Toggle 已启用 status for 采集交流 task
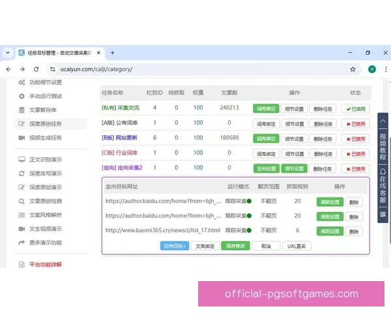 coord(356,109)
